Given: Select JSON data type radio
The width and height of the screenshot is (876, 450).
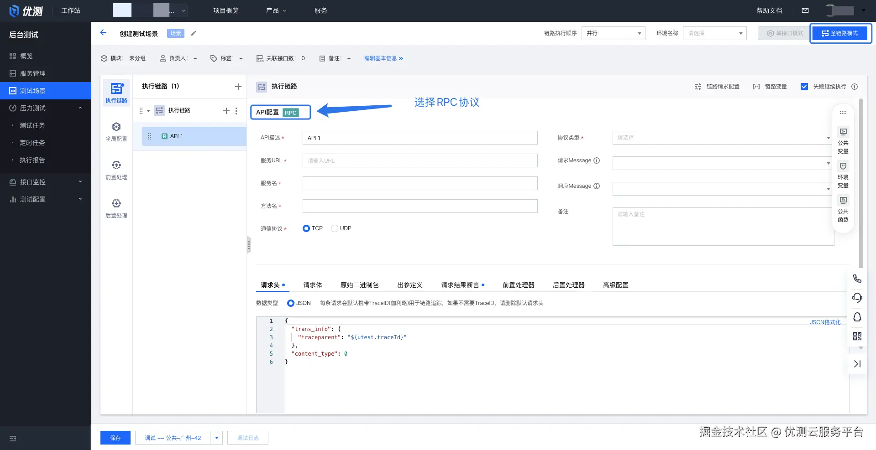Looking at the screenshot, I should 291,303.
